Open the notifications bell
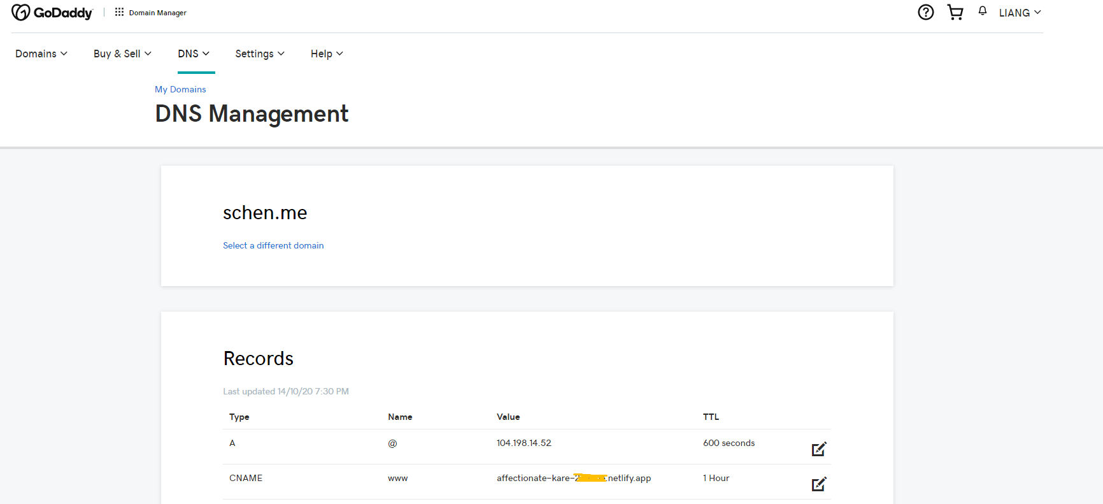The width and height of the screenshot is (1103, 504). point(983,11)
